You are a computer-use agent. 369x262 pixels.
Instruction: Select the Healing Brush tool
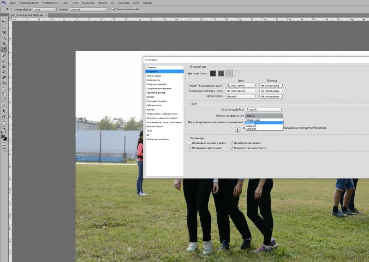pyautogui.click(x=4, y=55)
